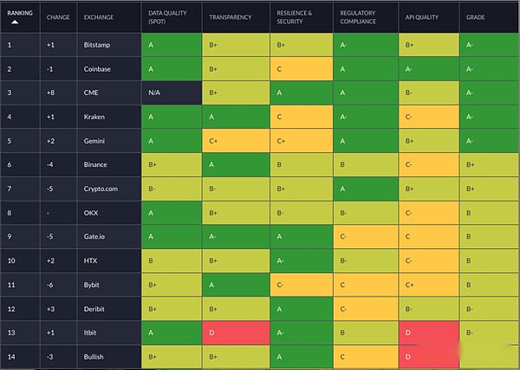Click the REGULATORY COMPLIANCE column header
Image resolution: width=520 pixels, height=370 pixels.
pyautogui.click(x=358, y=17)
